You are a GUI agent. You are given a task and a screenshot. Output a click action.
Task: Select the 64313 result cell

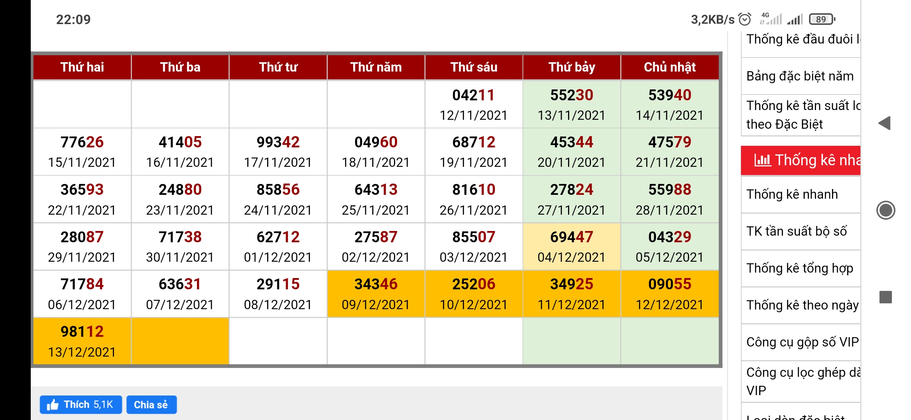[376, 199]
